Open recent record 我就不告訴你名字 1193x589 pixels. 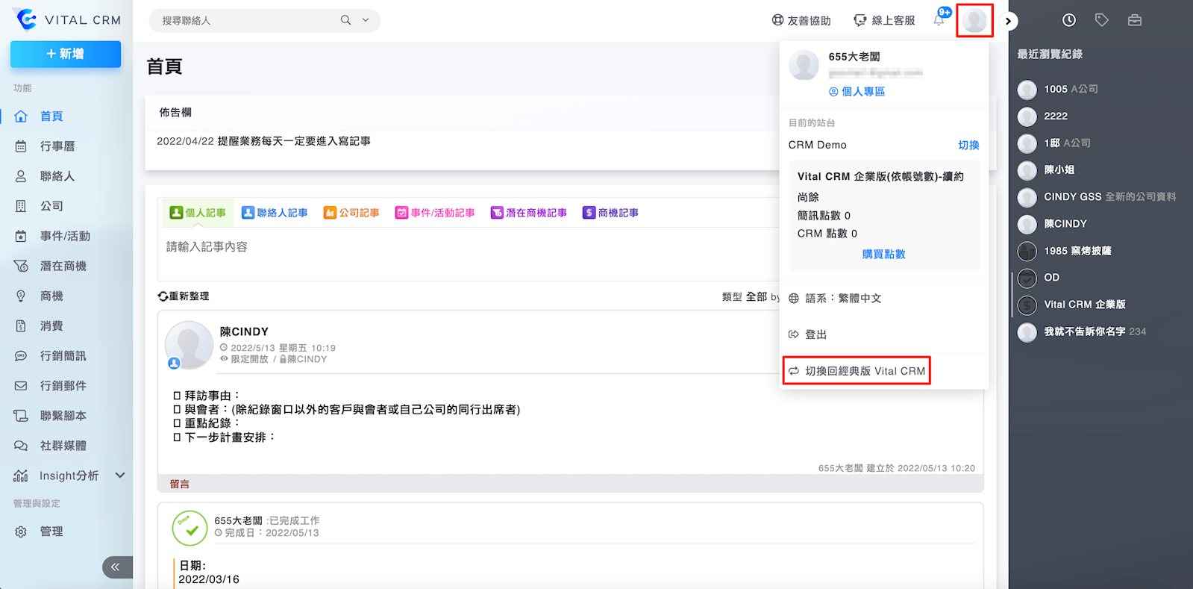[1082, 331]
